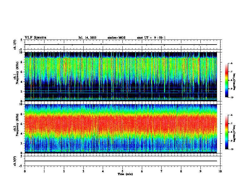The height and width of the screenshot is (192, 248).
Task: Click time axis tick label "9"
Action: click(200, 171)
